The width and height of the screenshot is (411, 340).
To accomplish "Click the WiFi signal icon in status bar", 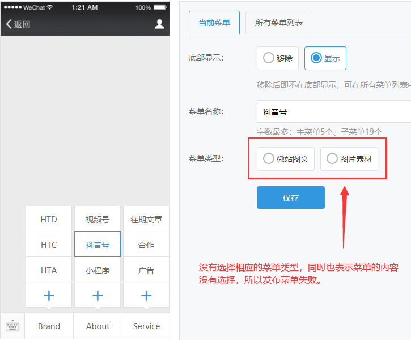I will click(x=49, y=7).
